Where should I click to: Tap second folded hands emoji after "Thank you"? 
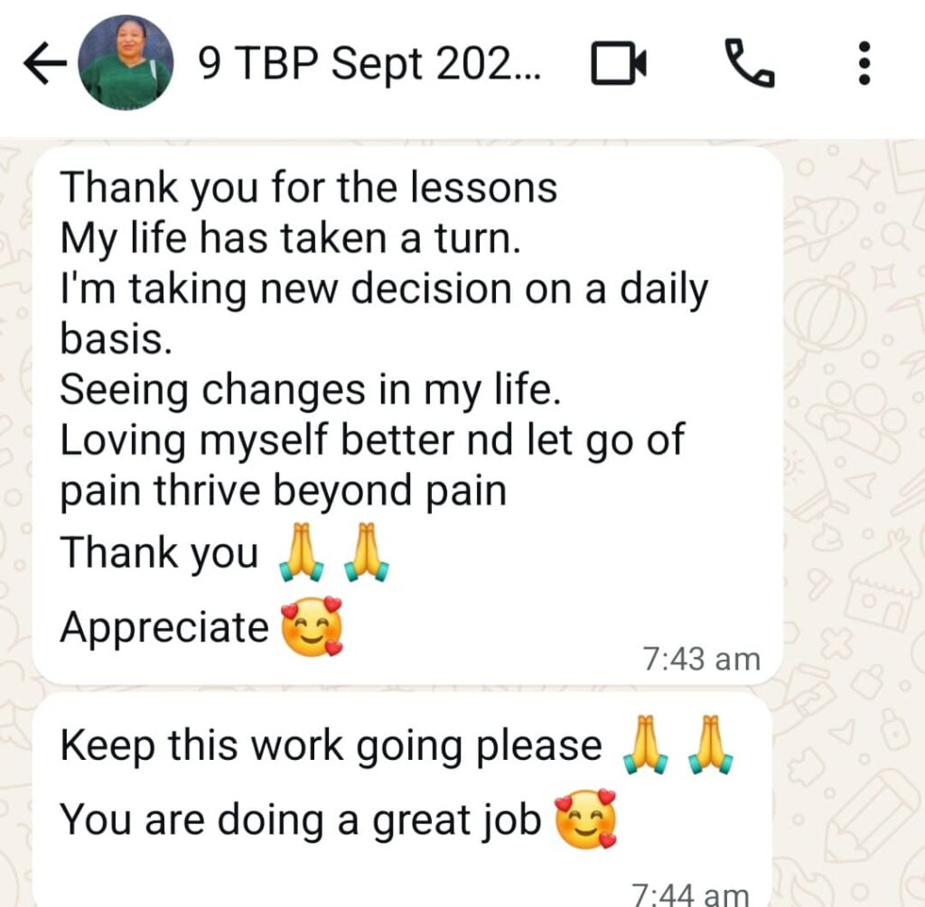367,551
